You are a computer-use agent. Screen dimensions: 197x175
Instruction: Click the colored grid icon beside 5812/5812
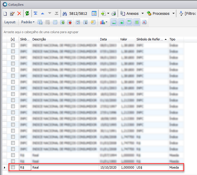(x=94, y=13)
